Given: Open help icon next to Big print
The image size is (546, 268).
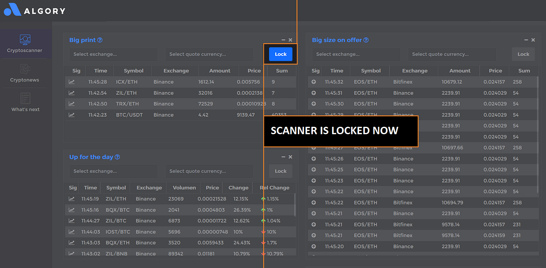Looking at the screenshot, I should coord(100,40).
